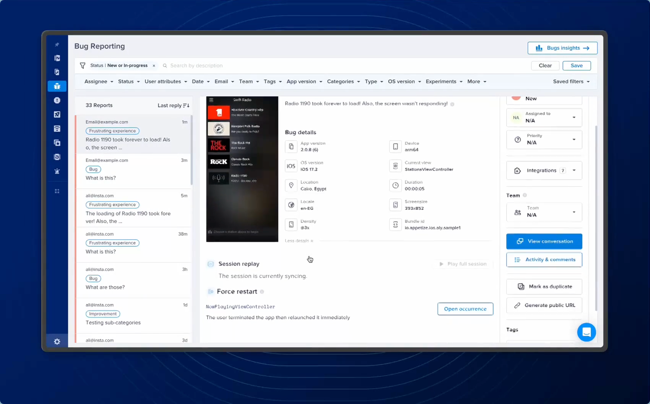Viewport: 650px width, 404px height.
Task: Click the apps grid icon in the sidebar
Action: coord(57,191)
